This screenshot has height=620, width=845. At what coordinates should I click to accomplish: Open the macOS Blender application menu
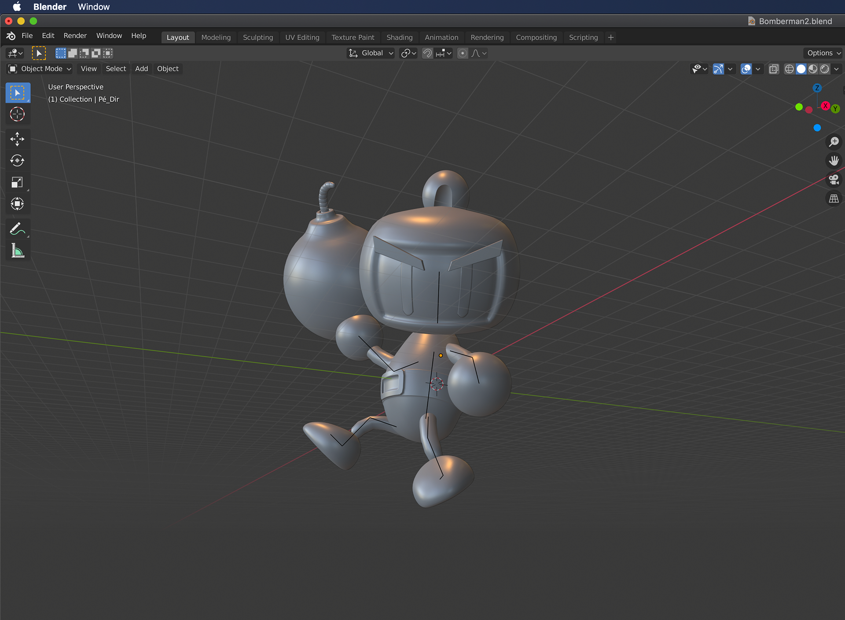click(x=50, y=7)
